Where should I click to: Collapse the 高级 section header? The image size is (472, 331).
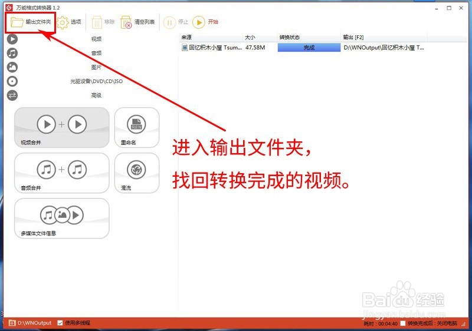click(96, 95)
